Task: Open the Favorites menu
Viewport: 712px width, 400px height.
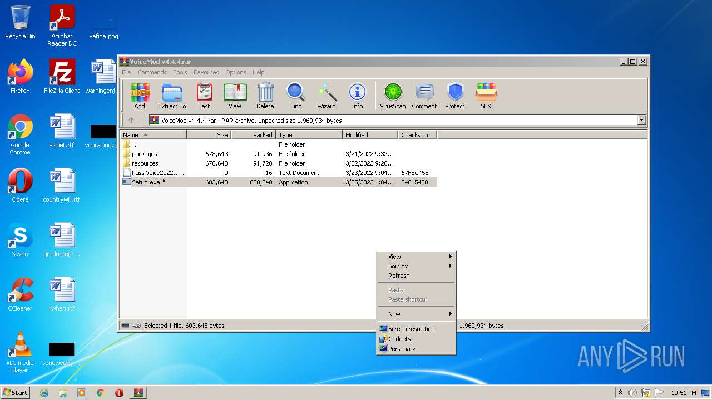Action: coord(206,72)
